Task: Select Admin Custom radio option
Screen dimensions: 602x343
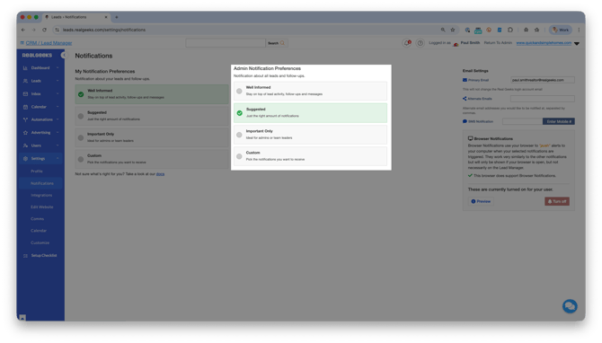Action: pos(239,156)
